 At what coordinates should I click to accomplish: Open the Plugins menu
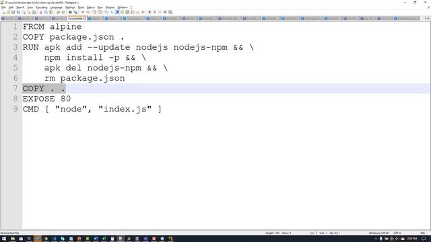click(110, 7)
